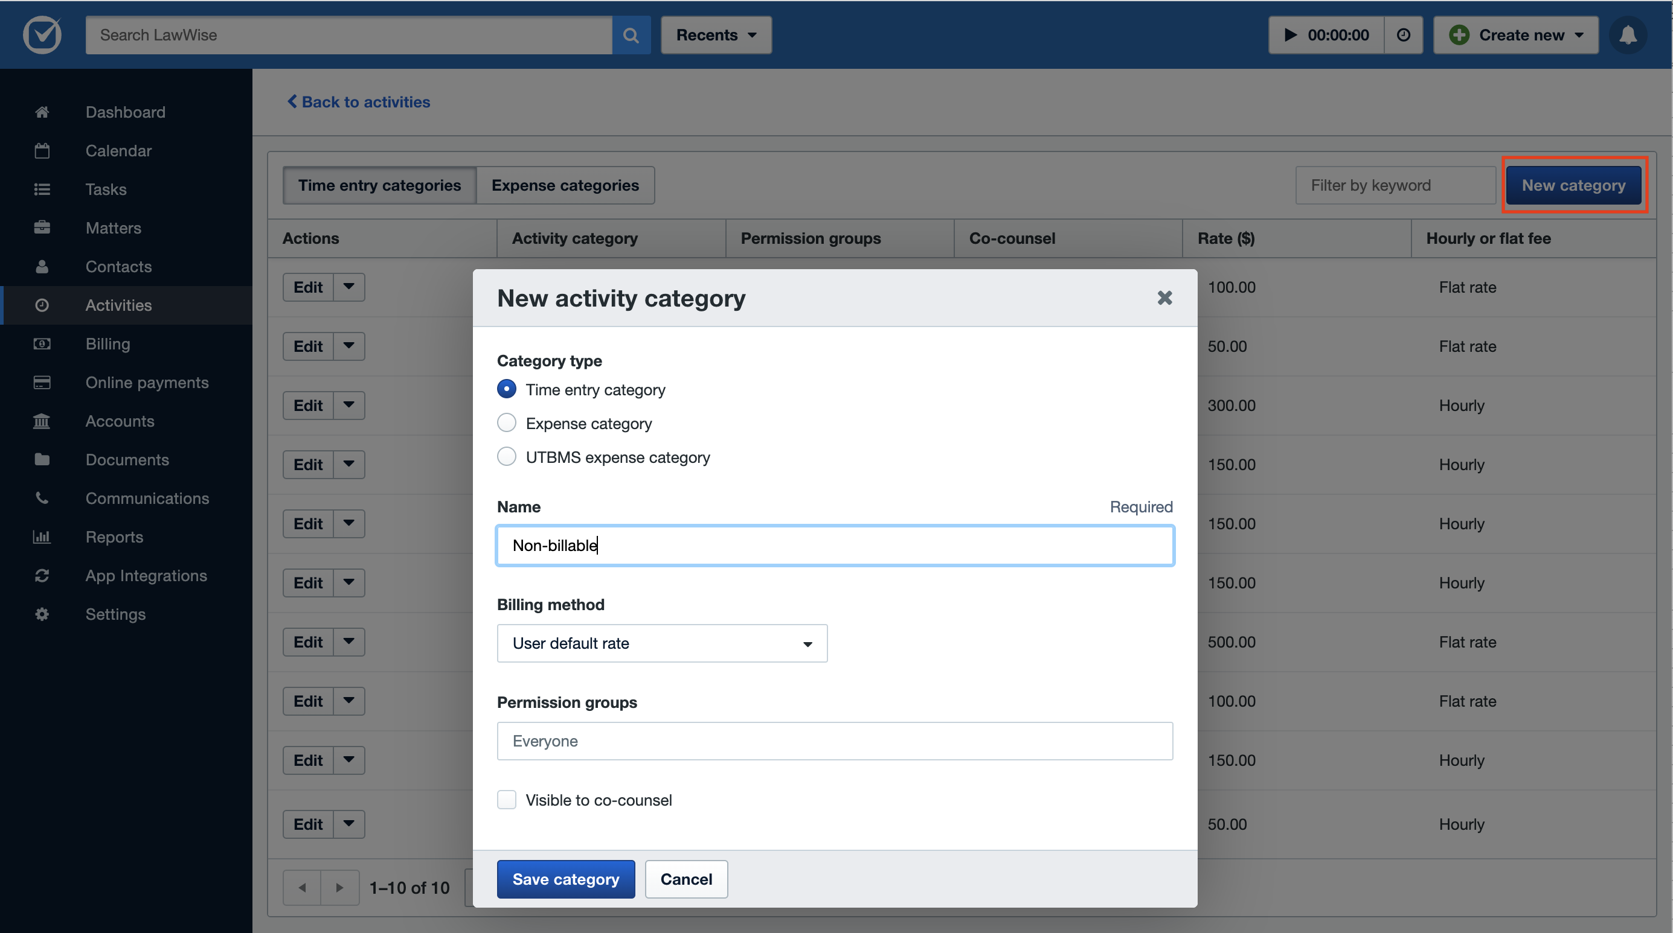The height and width of the screenshot is (933, 1673).
Task: Click the search magnifier button
Action: [631, 35]
